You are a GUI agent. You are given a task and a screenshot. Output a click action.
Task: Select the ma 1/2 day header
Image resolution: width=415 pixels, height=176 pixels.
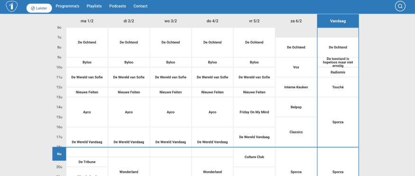87,21
